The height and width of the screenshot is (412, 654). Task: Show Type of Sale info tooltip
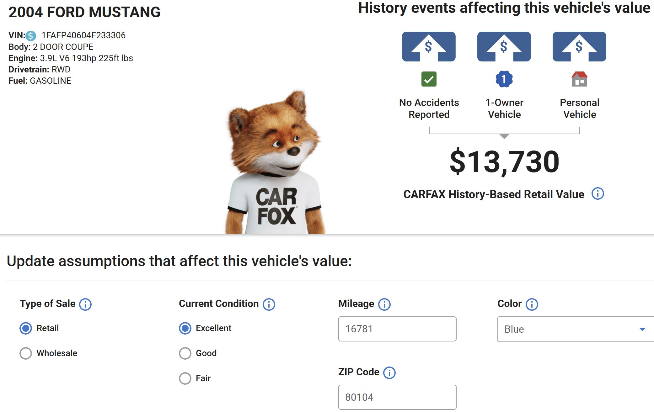click(x=85, y=304)
